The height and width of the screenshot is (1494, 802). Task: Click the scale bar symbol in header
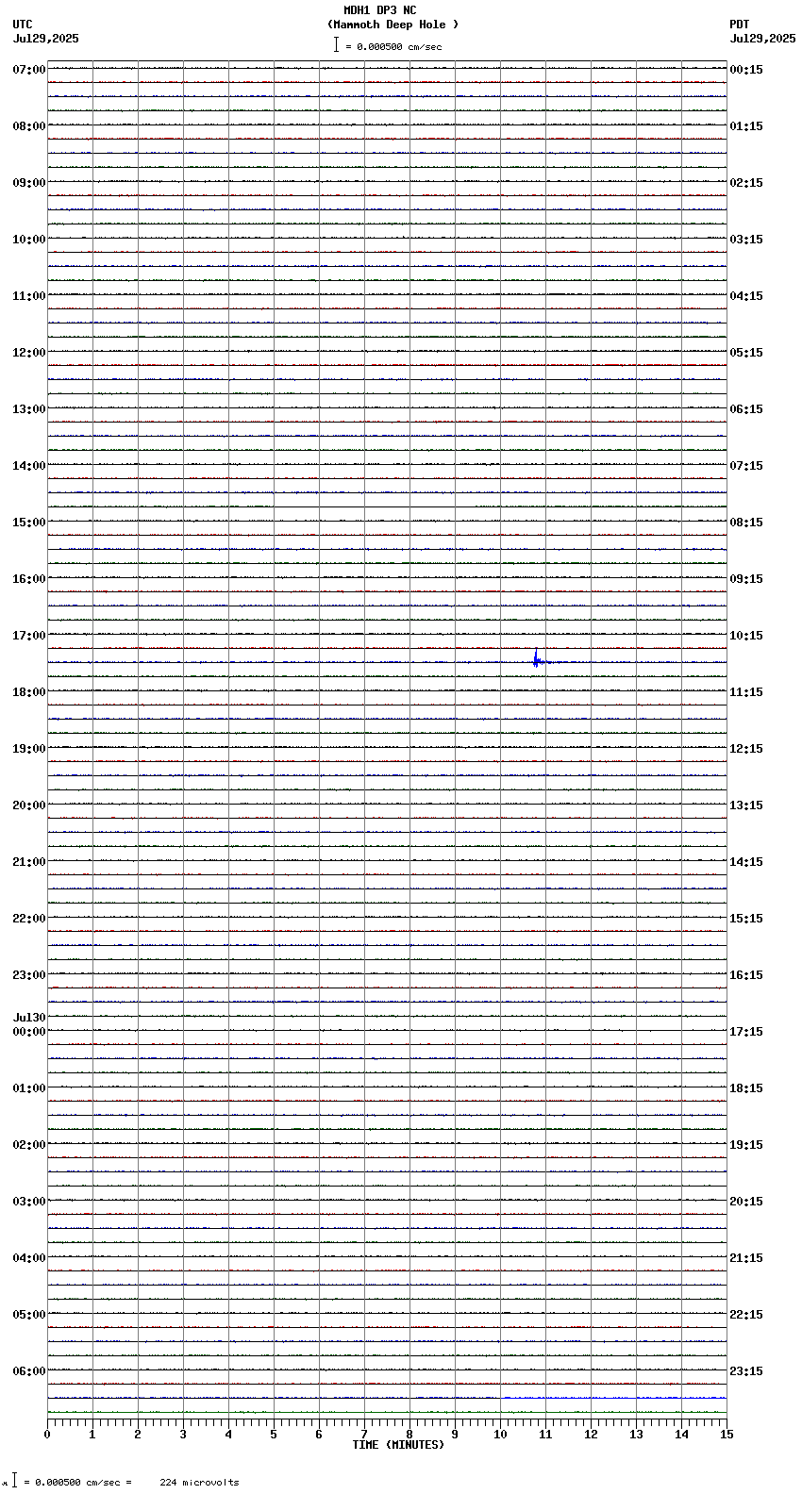click(336, 44)
